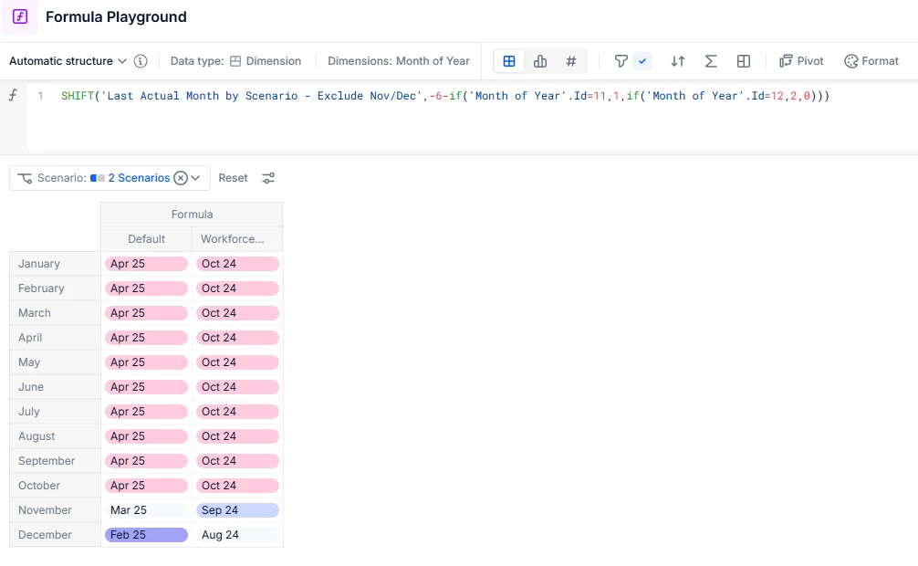Click the Workforce... column header

tap(237, 239)
